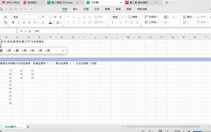Decrease font size with A- icon
The image size is (211, 132).
pos(61,17)
